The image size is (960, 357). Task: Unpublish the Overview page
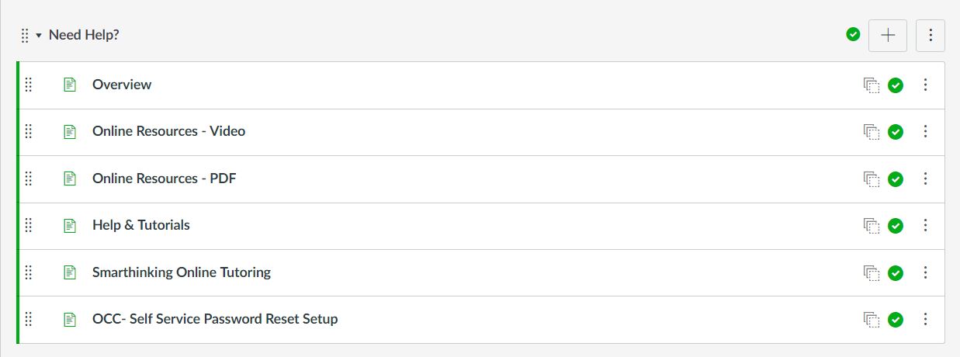[x=896, y=85]
